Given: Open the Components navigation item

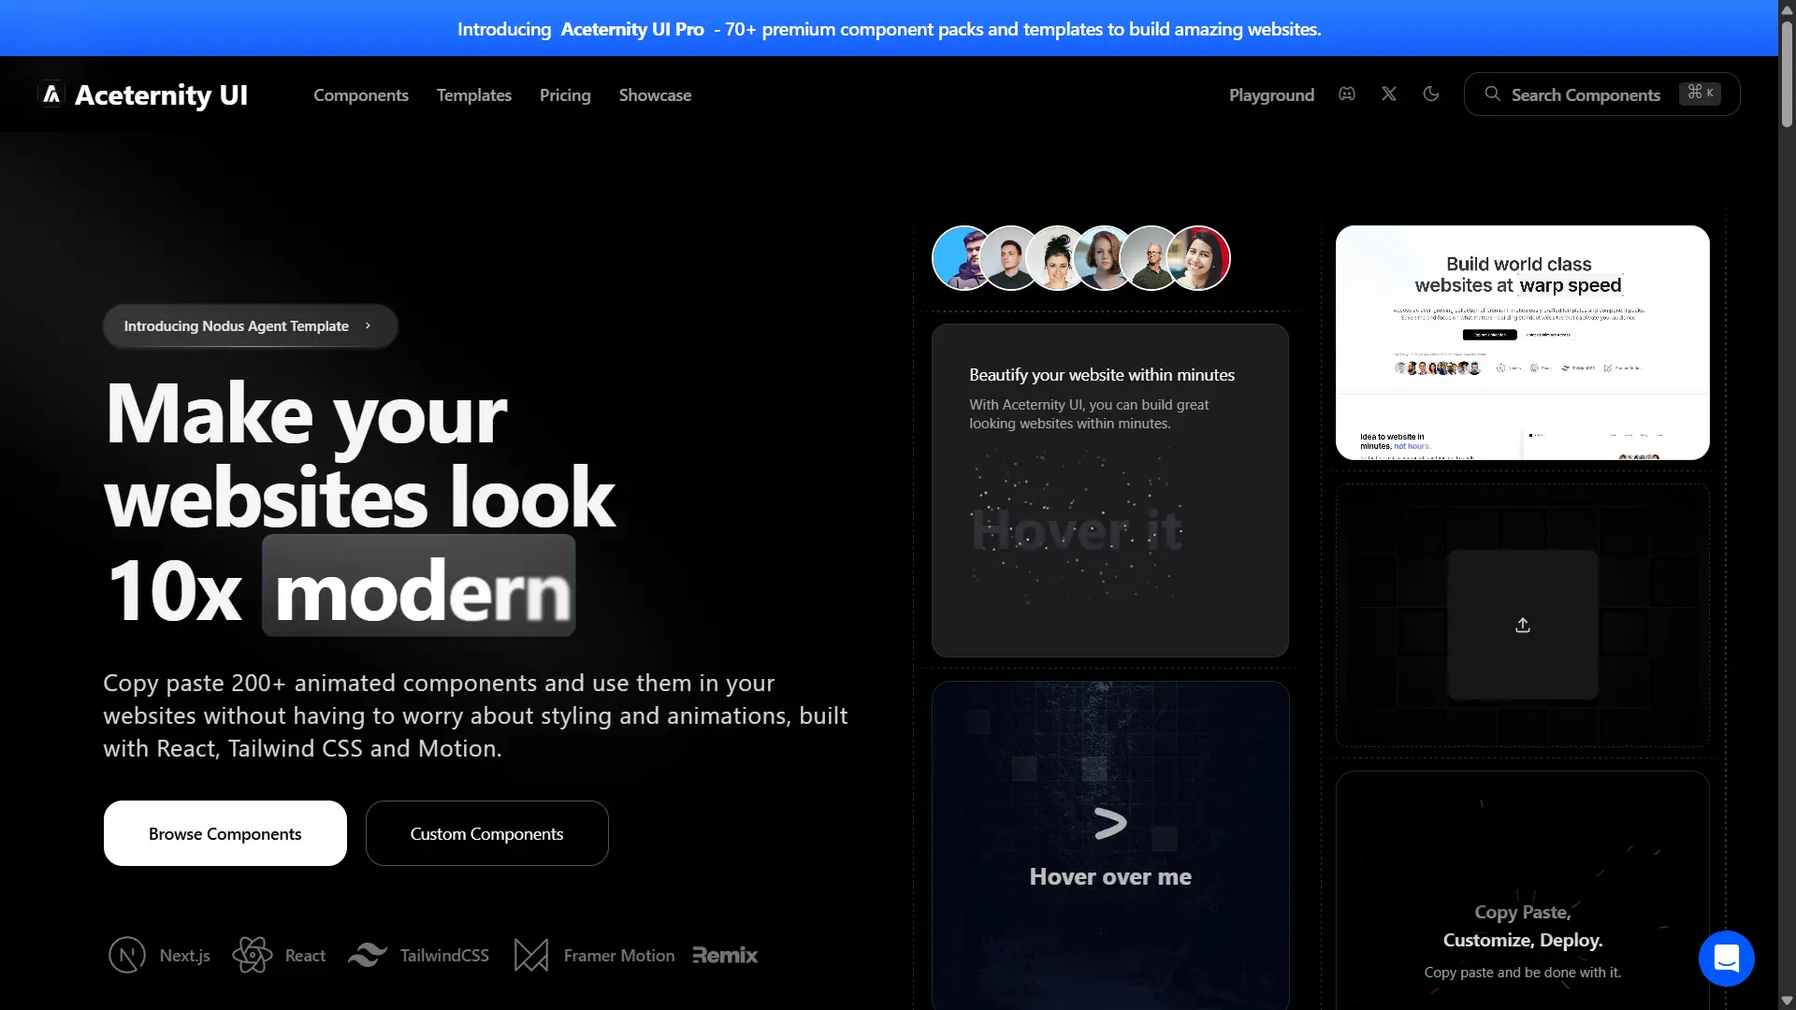Looking at the screenshot, I should click(360, 94).
